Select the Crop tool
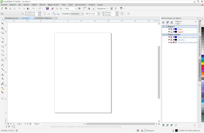204x133 pixels. (x=3, y=28)
